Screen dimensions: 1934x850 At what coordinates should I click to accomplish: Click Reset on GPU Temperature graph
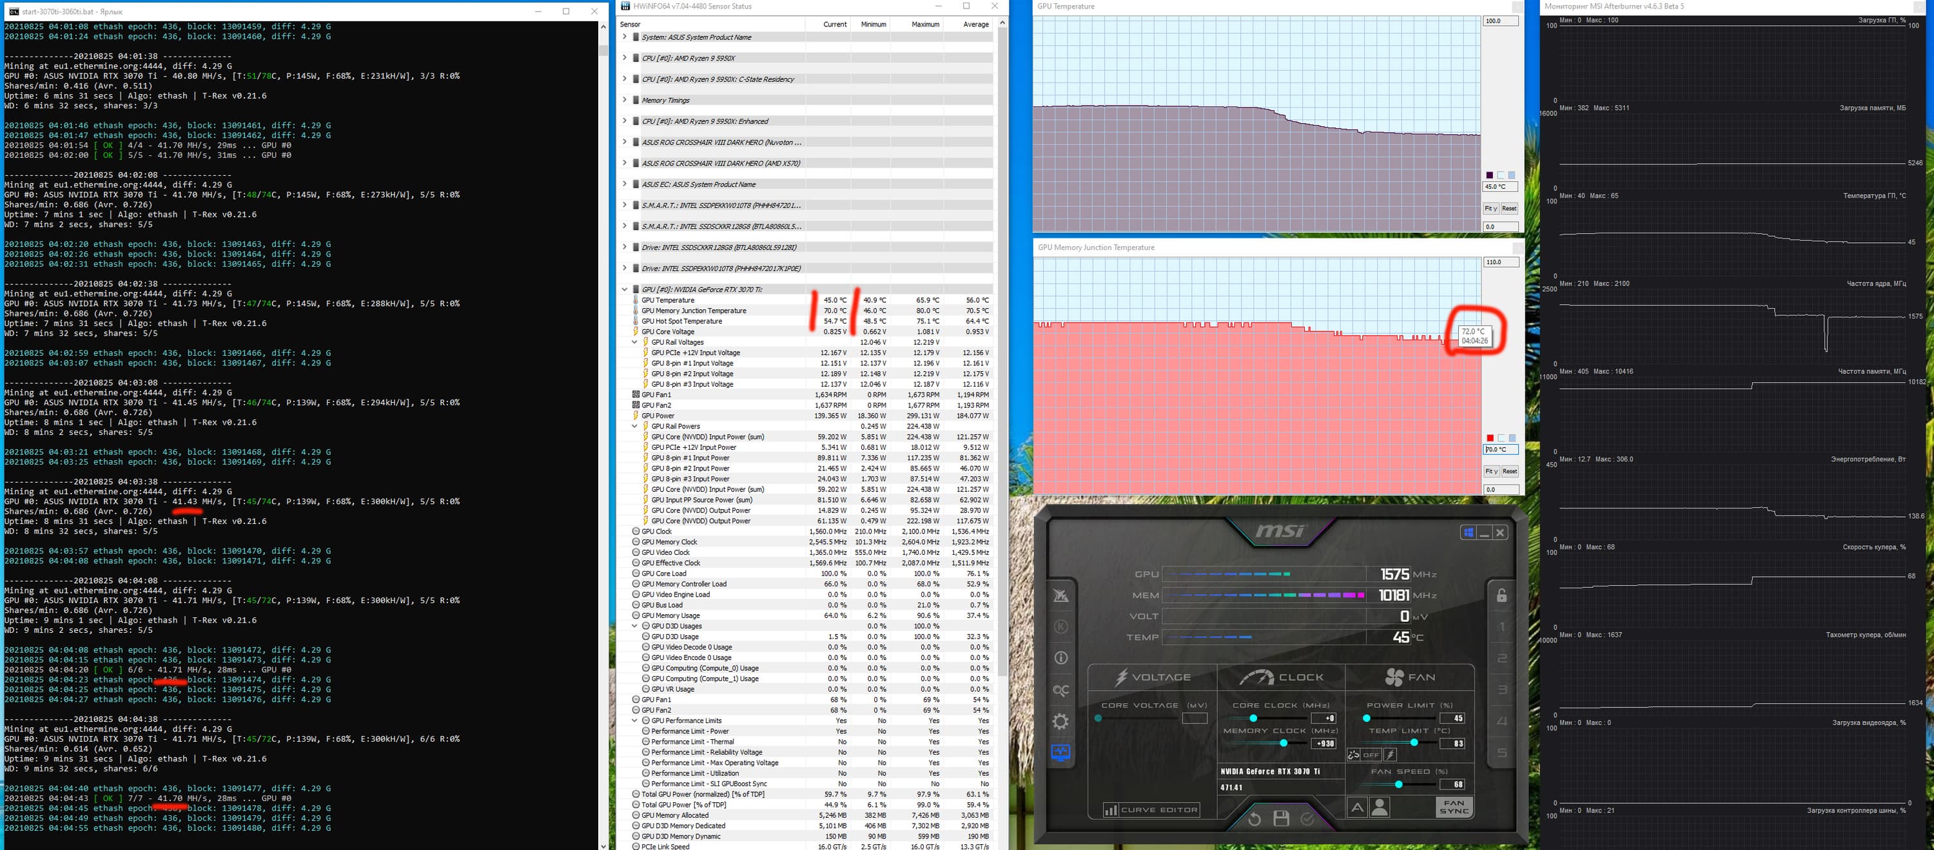(1509, 209)
